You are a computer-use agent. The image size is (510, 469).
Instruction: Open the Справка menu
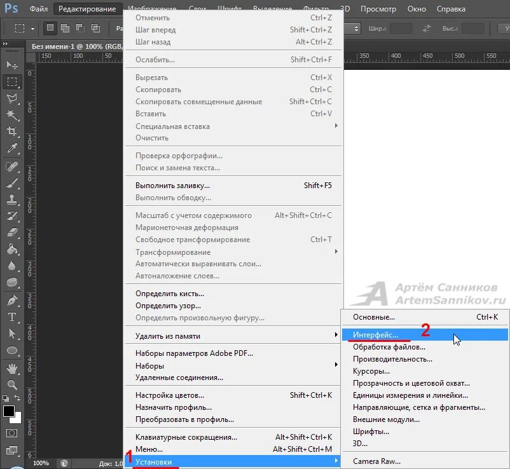[451, 9]
